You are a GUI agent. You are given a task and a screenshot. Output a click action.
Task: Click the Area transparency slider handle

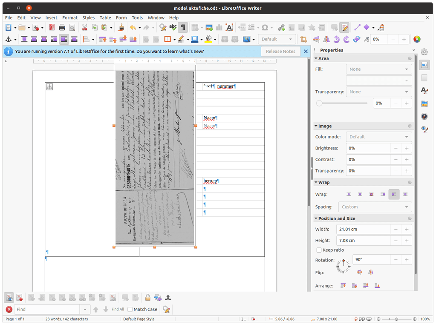point(319,103)
